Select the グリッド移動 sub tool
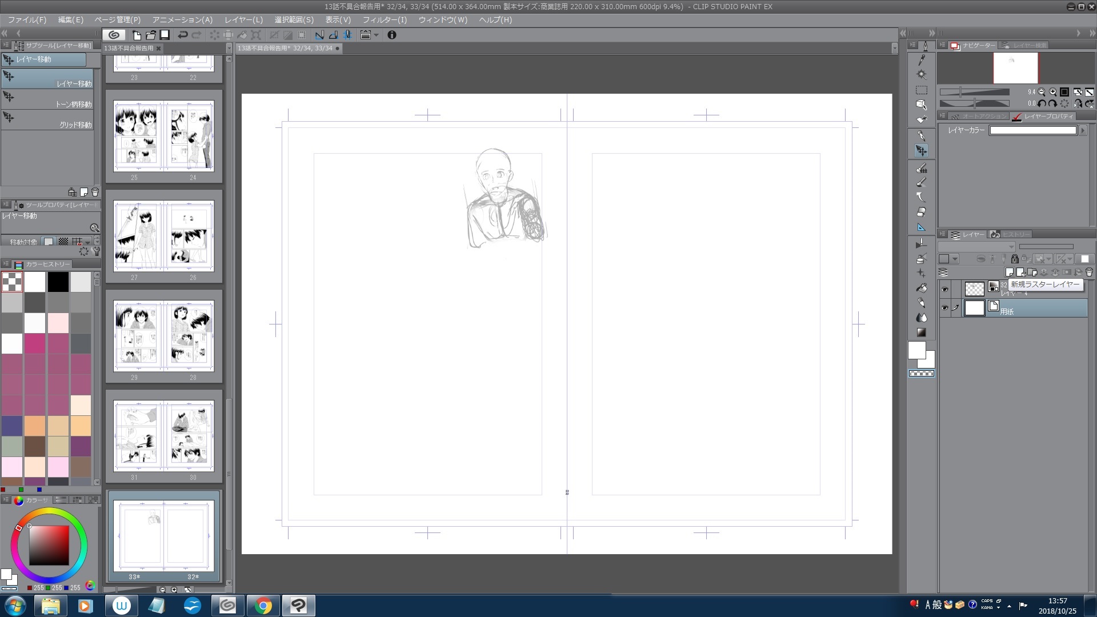 [x=47, y=119]
